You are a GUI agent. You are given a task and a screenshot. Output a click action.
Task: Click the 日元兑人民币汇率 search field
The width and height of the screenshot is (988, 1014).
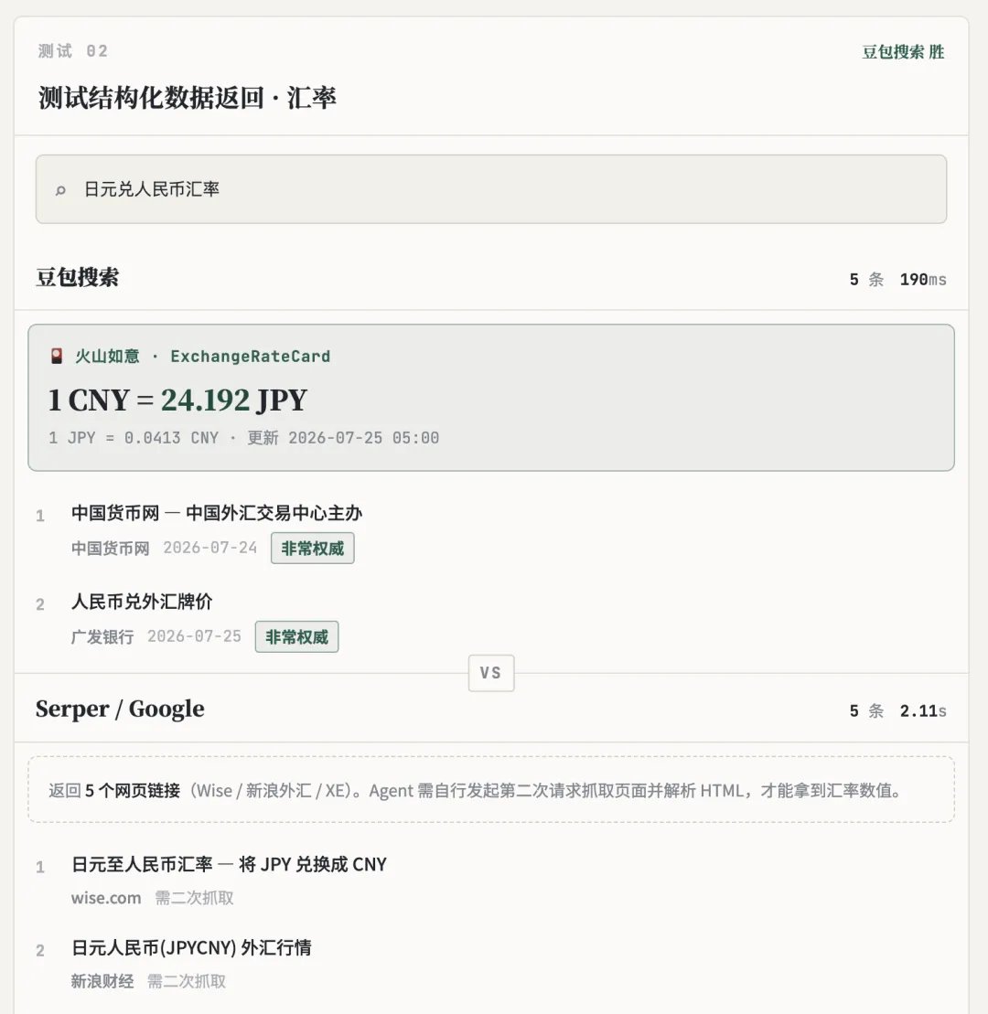491,189
